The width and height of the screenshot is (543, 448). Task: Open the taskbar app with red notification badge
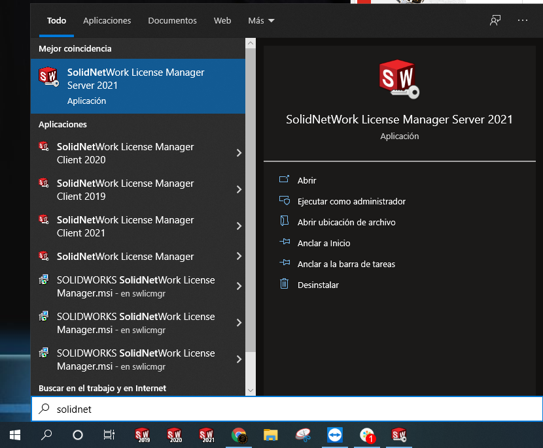pos(367,435)
